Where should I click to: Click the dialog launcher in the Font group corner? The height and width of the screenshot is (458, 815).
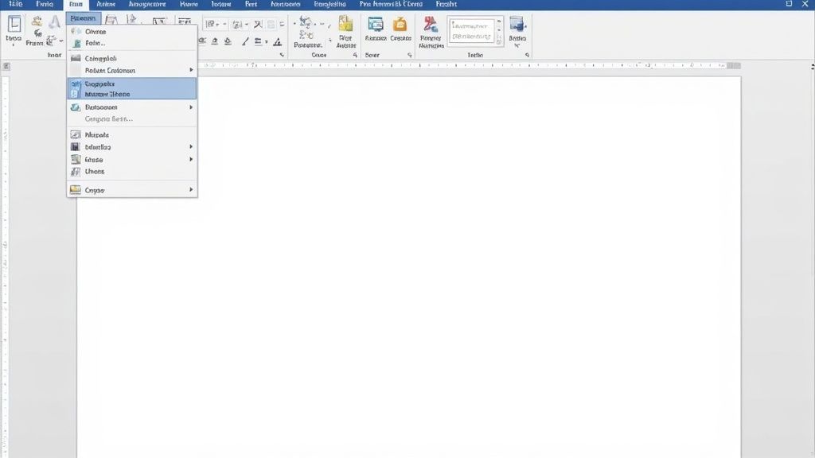click(282, 54)
